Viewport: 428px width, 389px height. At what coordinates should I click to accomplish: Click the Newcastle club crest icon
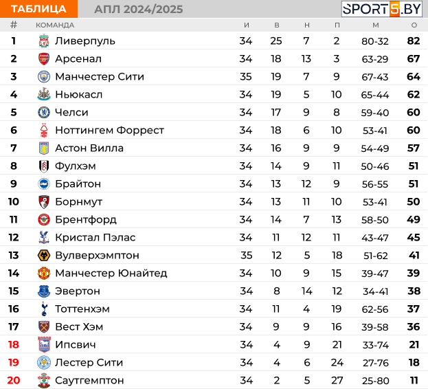[x=44, y=94]
